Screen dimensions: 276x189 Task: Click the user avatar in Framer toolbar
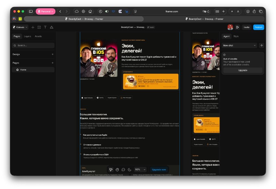[230, 27]
